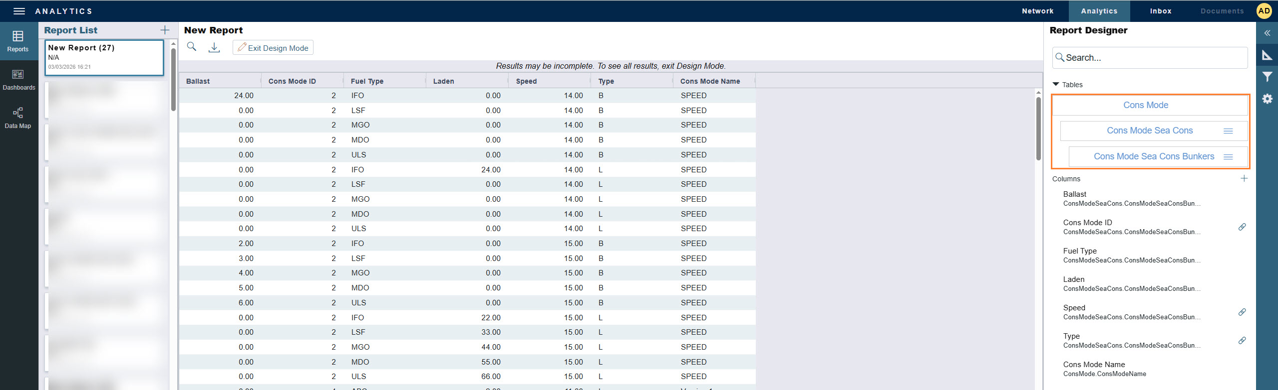1278x390 pixels.
Task: Add a column with the Columns plus icon
Action: tap(1244, 178)
